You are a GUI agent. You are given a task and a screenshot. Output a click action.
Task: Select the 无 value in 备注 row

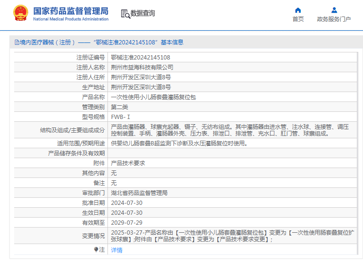[114, 183]
